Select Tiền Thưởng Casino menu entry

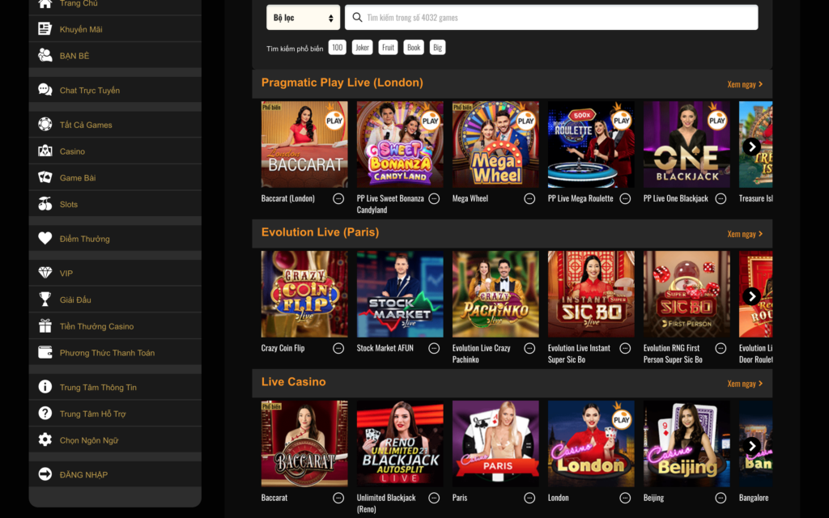coord(115,326)
